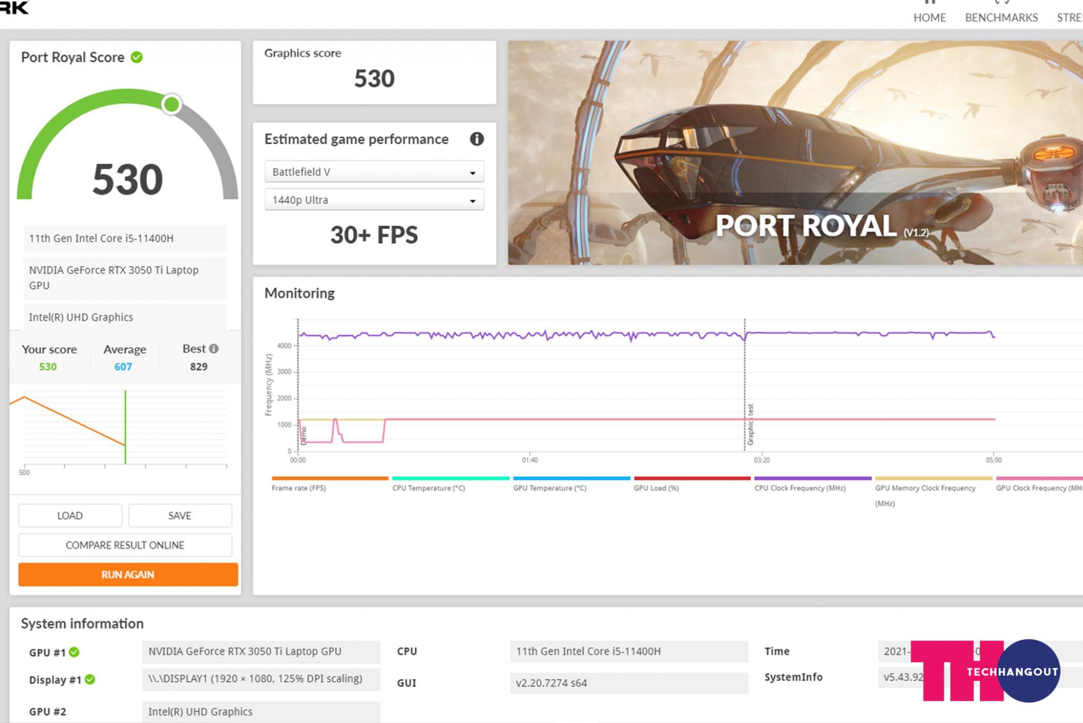Click the Monitoring section heading
The height and width of the screenshot is (723, 1083).
300,293
